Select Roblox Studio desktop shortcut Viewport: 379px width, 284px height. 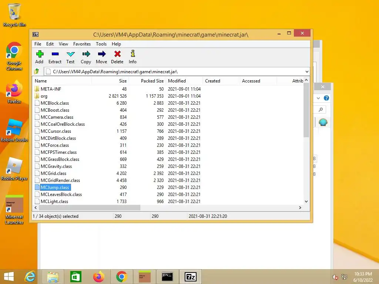point(14,131)
